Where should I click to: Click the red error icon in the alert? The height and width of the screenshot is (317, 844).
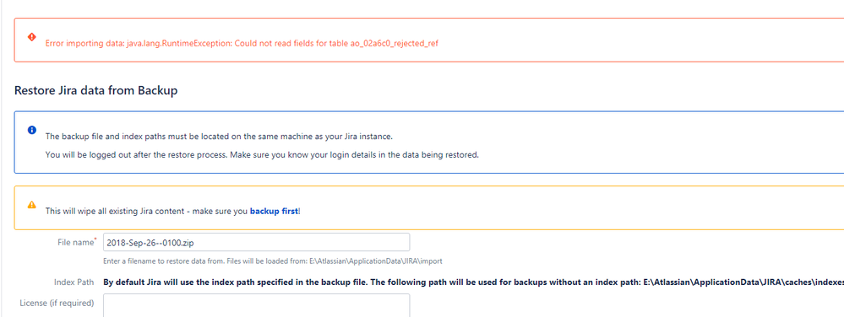(x=32, y=36)
